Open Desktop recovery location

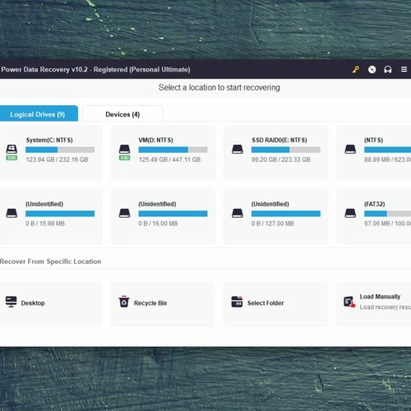click(50, 304)
